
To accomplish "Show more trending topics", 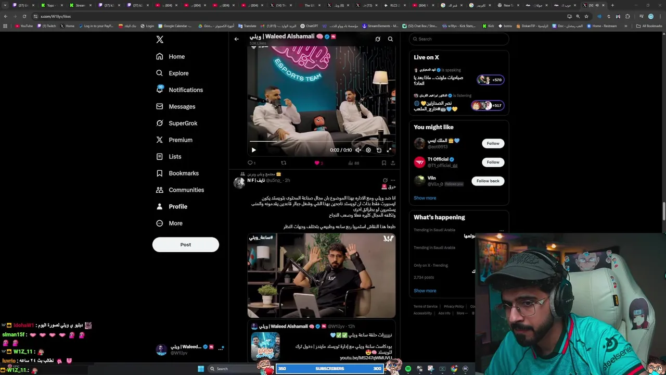I will (x=425, y=291).
